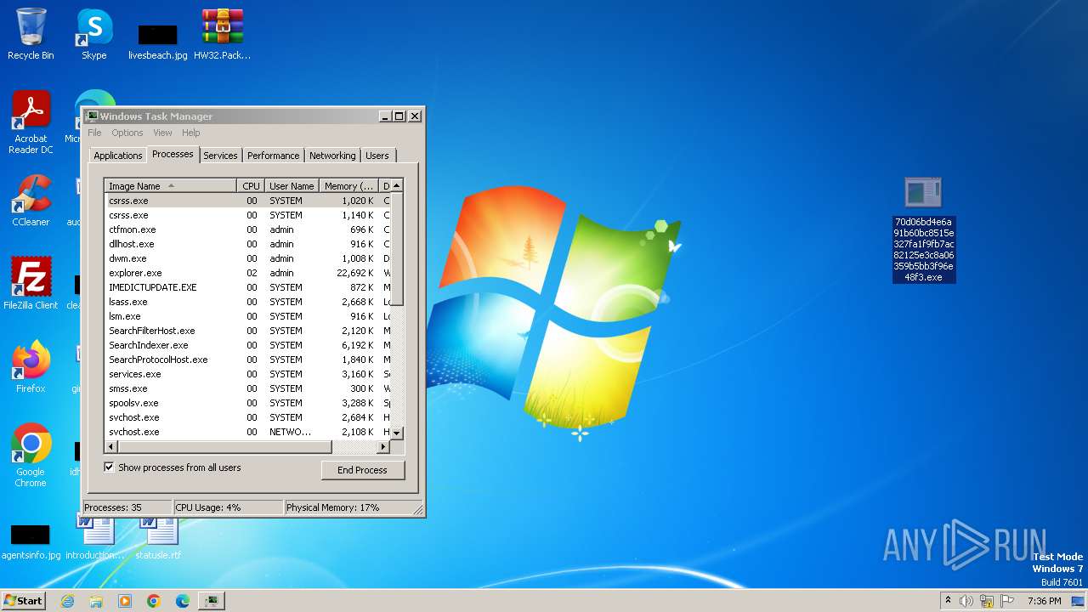This screenshot has width=1088, height=612.
Task: Select the SearchIndexer.exe process row
Action: [x=247, y=345]
